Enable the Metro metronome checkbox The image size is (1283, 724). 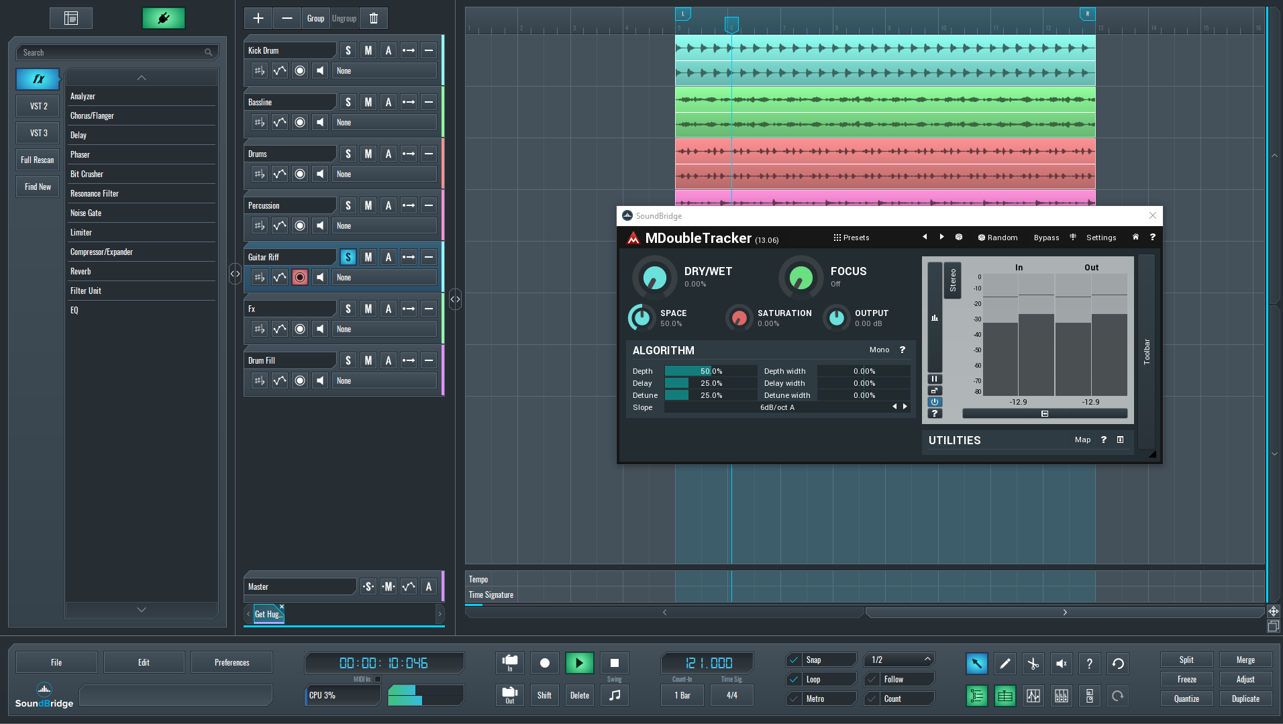pos(794,699)
